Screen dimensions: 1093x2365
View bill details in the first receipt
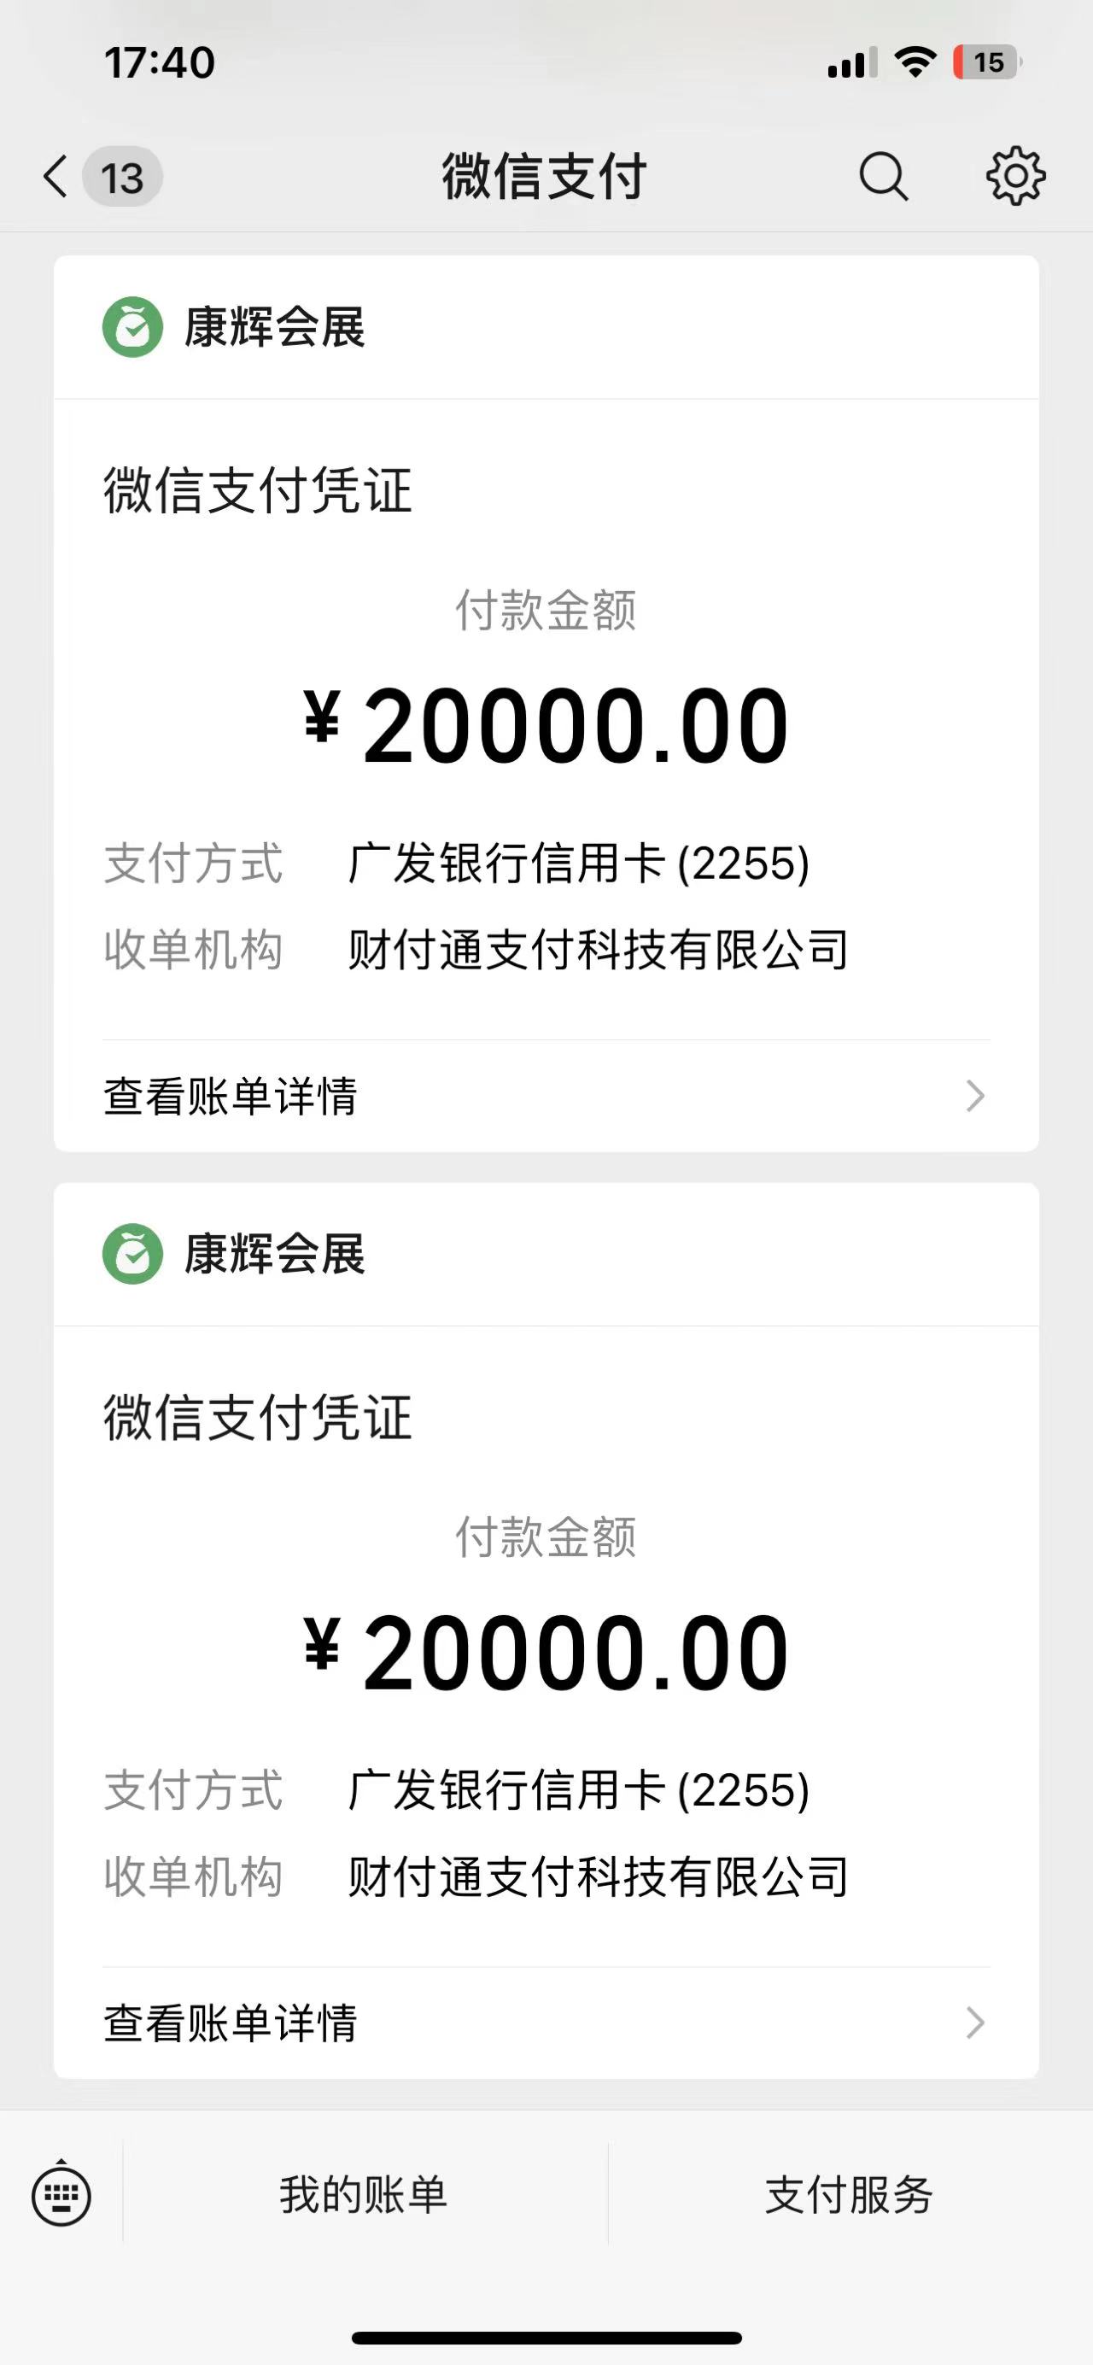pos(231,1096)
